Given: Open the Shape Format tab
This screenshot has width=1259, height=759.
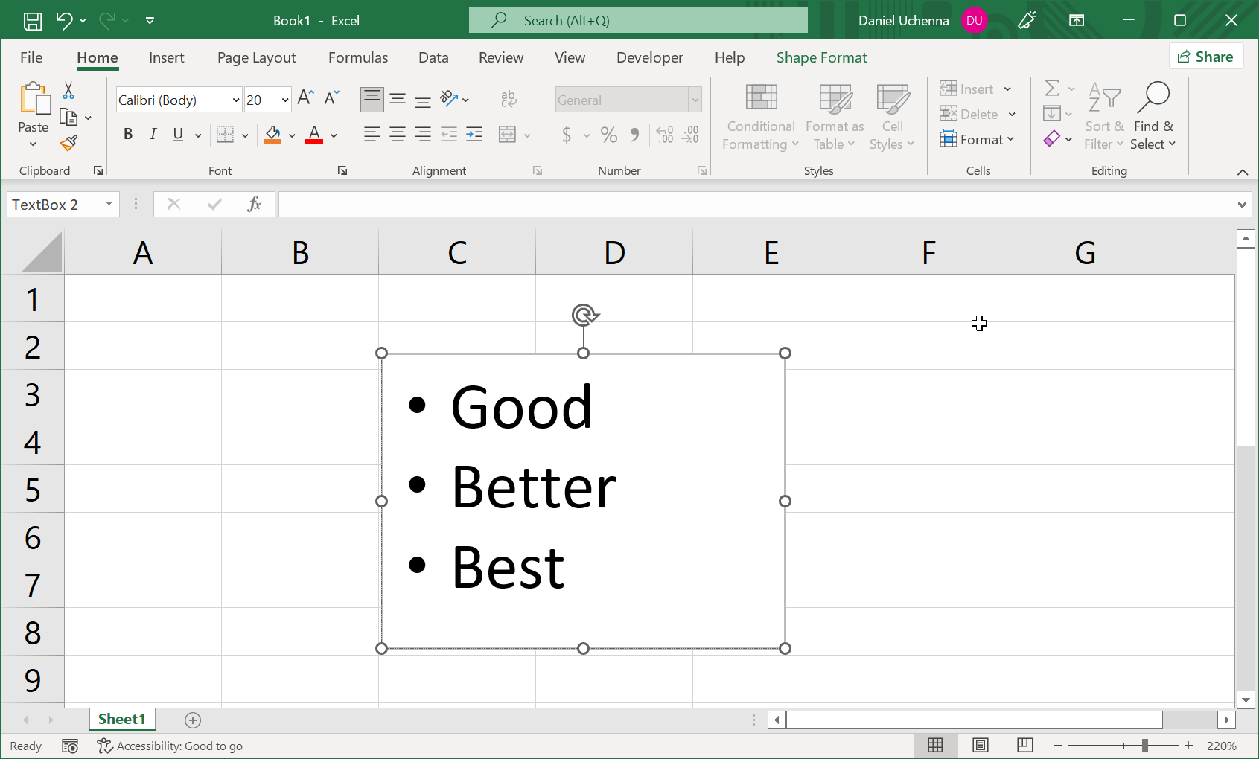Looking at the screenshot, I should (821, 57).
